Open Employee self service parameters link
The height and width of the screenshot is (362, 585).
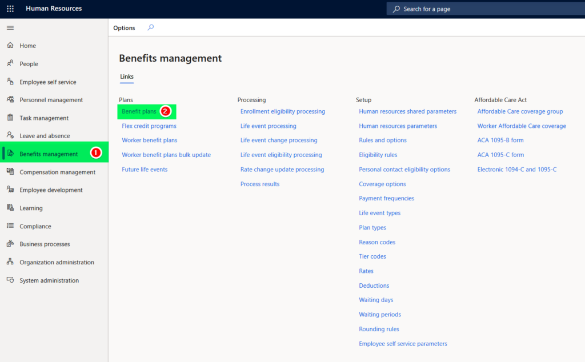pyautogui.click(x=403, y=343)
